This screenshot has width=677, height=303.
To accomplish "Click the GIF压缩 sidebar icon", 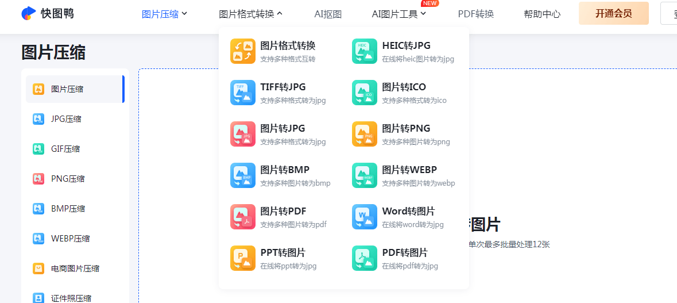I will coord(38,149).
